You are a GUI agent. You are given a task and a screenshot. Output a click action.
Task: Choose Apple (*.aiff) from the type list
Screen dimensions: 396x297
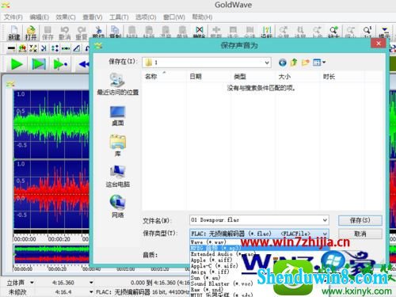coord(211,260)
